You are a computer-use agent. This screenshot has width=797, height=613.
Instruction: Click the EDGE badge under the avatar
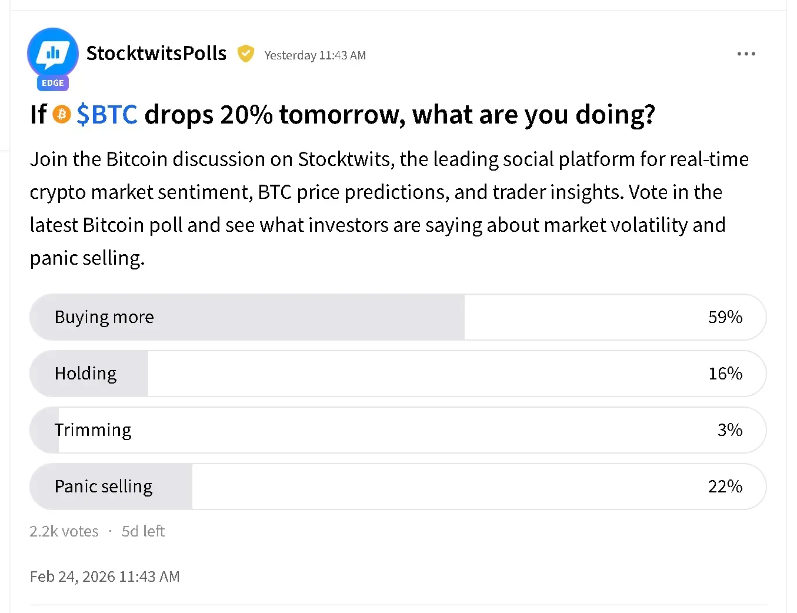pyautogui.click(x=53, y=83)
